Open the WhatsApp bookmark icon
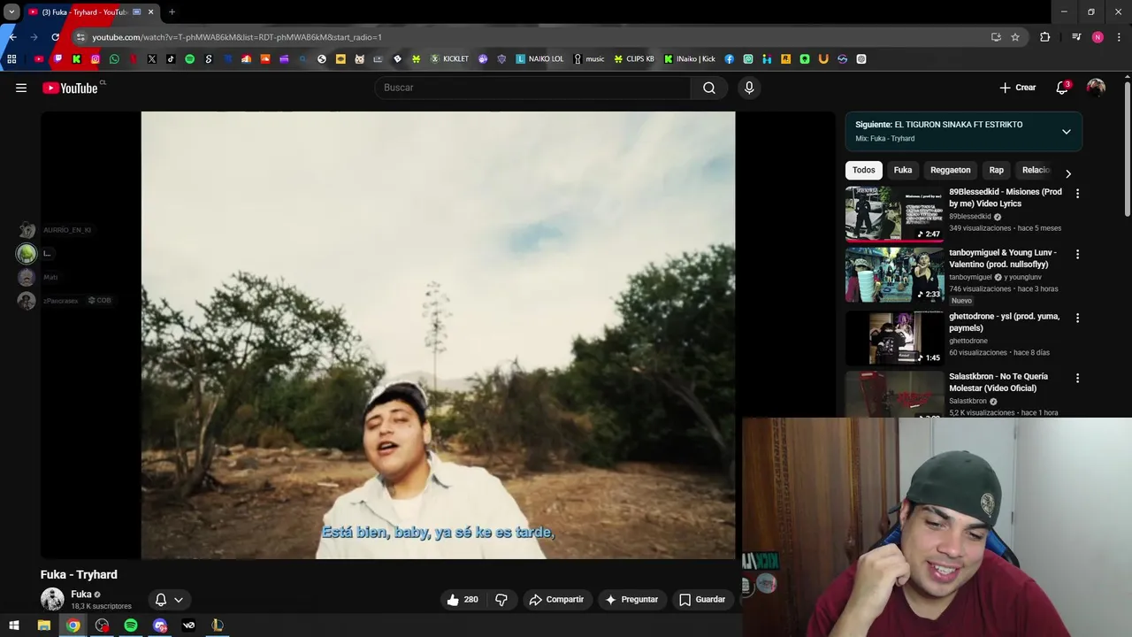 pyautogui.click(x=114, y=59)
